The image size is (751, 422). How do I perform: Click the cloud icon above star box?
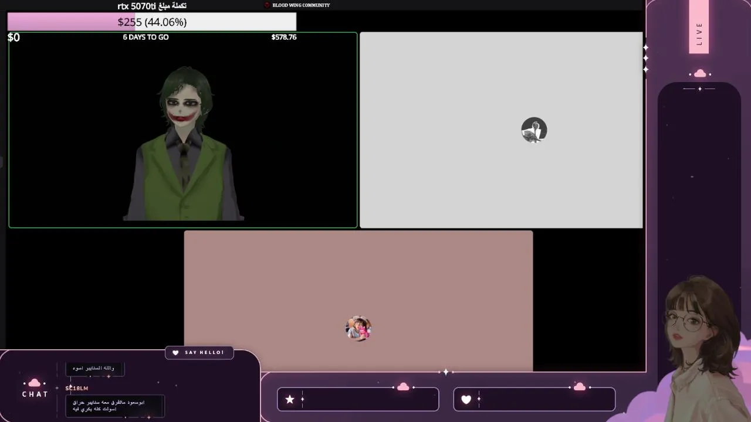point(403,387)
